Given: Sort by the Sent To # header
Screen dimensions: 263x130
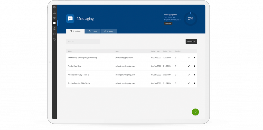Looking at the screenshot, I should pyautogui.click(x=178, y=51).
